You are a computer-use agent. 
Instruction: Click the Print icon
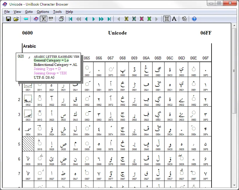(x=61, y=19)
